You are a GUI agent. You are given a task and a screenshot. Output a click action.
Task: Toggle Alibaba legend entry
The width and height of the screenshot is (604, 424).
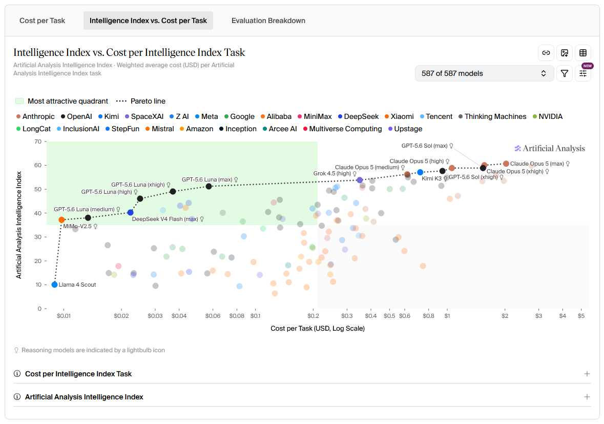(x=276, y=116)
